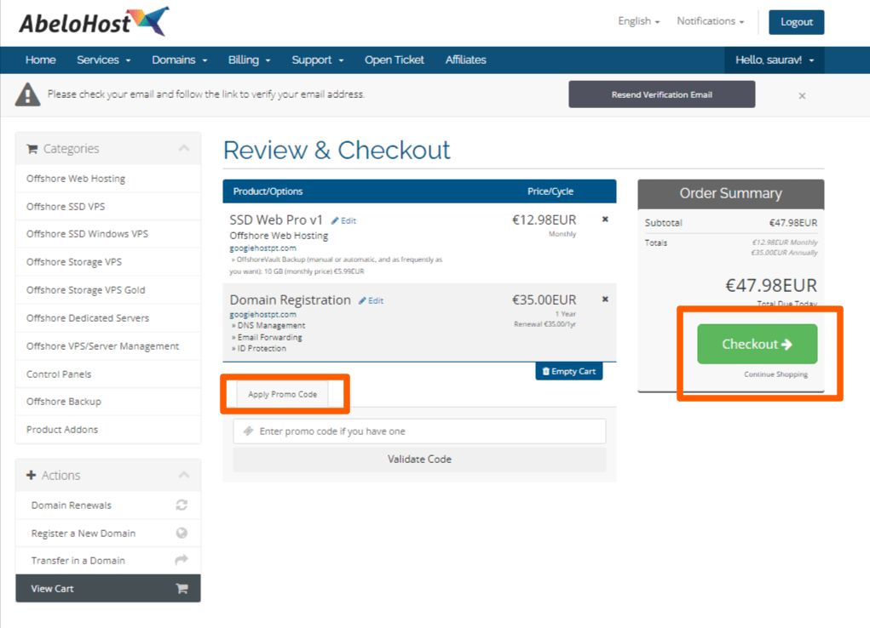Select the Apply Promo Code tab
This screenshot has height=628, width=870.
(282, 394)
